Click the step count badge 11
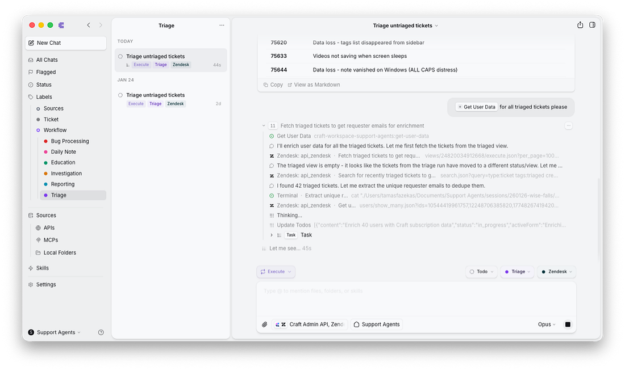 pos(273,126)
